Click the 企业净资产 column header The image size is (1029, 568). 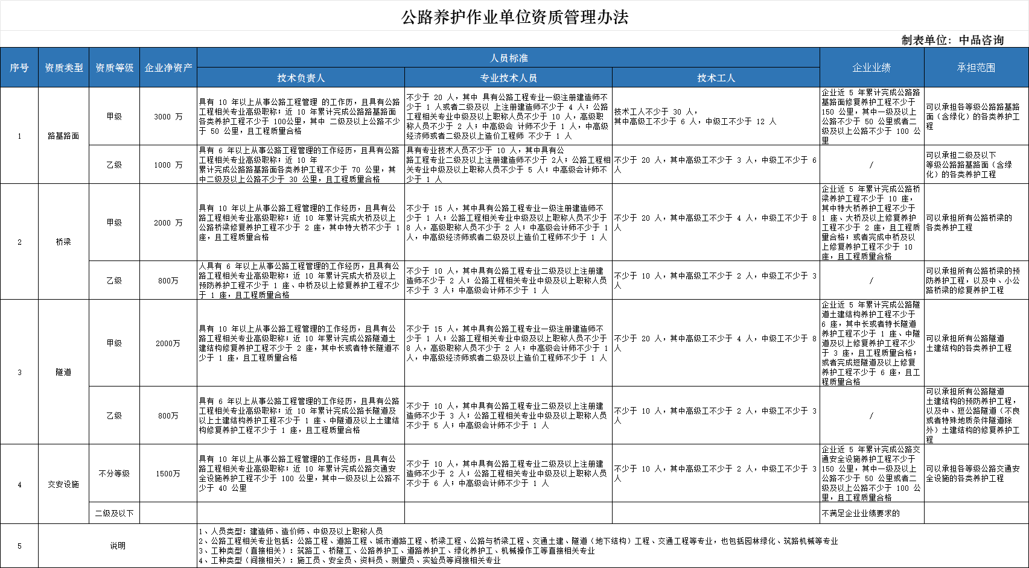tap(168, 68)
